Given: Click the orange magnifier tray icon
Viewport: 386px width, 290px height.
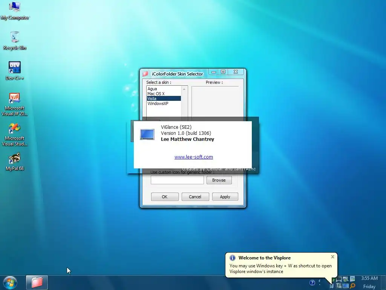Looking at the screenshot, I should (352, 285).
